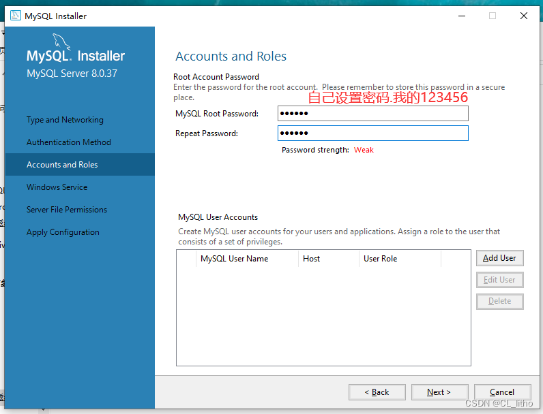Select the Accounts and Roles step
The width and height of the screenshot is (543, 414).
[80, 165]
